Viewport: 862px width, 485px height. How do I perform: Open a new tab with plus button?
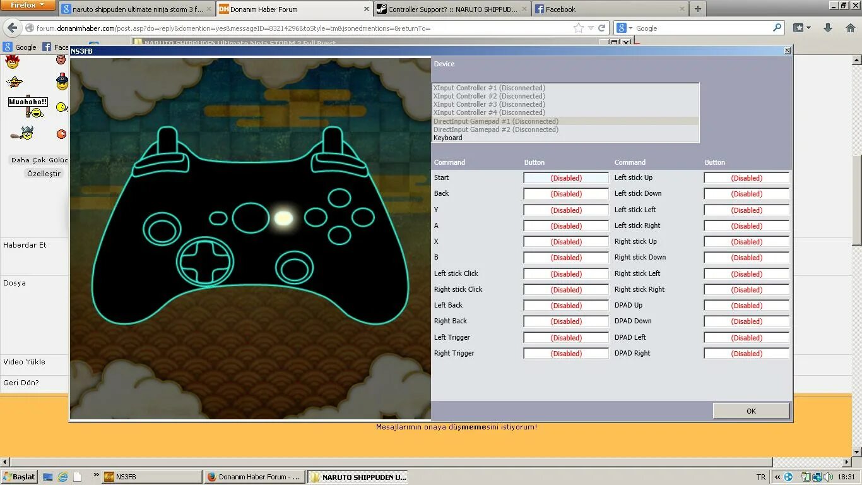(697, 9)
